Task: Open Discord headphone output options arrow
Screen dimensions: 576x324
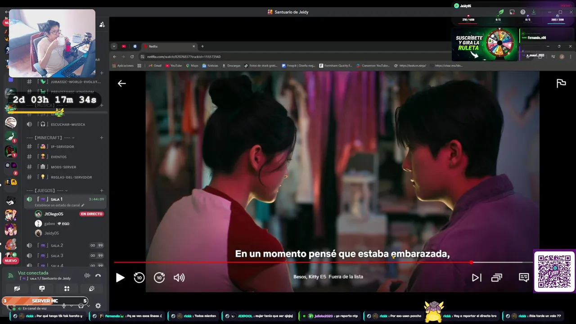Action: pos(88,306)
